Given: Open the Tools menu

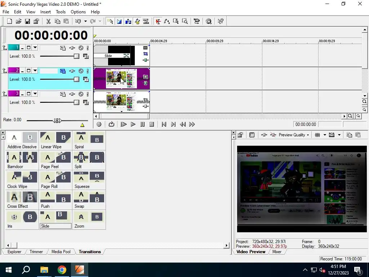Looking at the screenshot, I should [61, 12].
